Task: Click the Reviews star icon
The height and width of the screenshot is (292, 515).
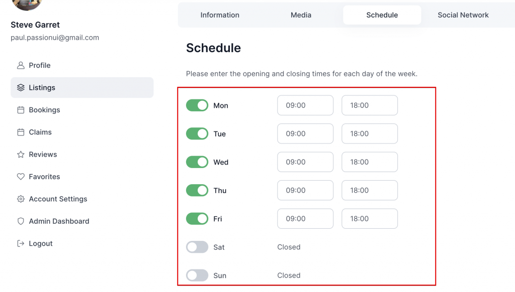Action: click(x=21, y=155)
